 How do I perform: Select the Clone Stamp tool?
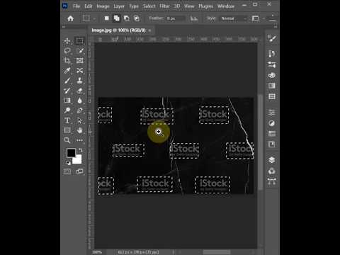click(x=79, y=81)
